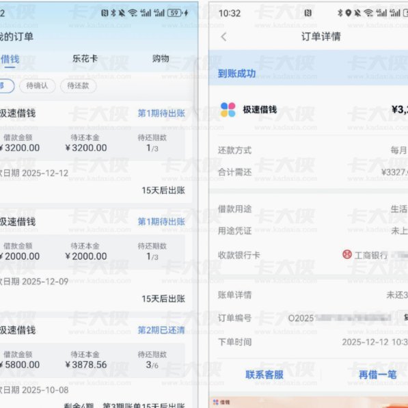408x408 pixels.
Task: Tap the time 10:32 in status bar
Action: pyautogui.click(x=230, y=13)
